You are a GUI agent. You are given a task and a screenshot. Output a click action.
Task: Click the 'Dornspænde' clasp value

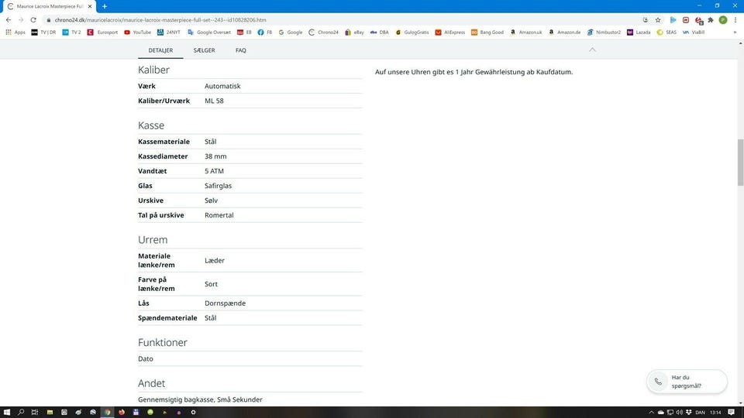[225, 303]
